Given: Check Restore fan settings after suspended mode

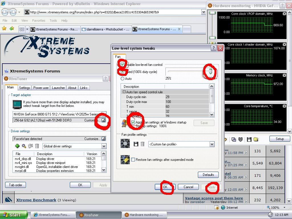Looking at the screenshot, I should 133,160.
